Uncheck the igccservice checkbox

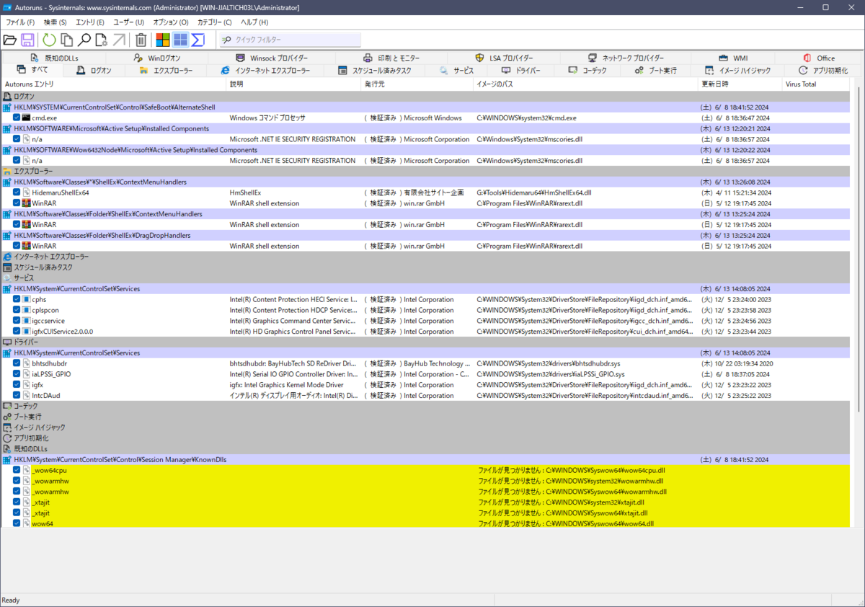17,321
